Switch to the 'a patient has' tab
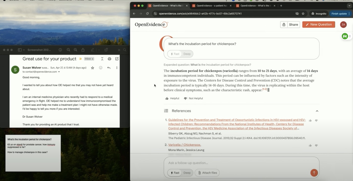The image size is (353, 181). [x=212, y=6]
